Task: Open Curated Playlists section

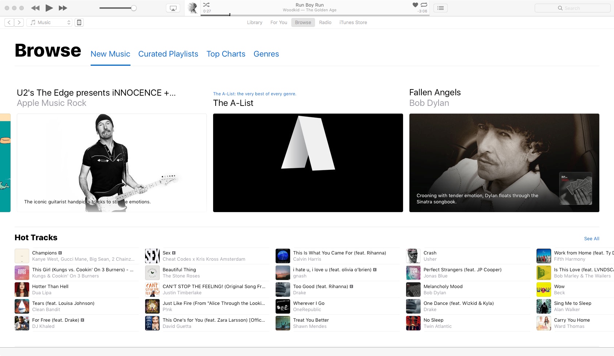Action: [x=168, y=54]
